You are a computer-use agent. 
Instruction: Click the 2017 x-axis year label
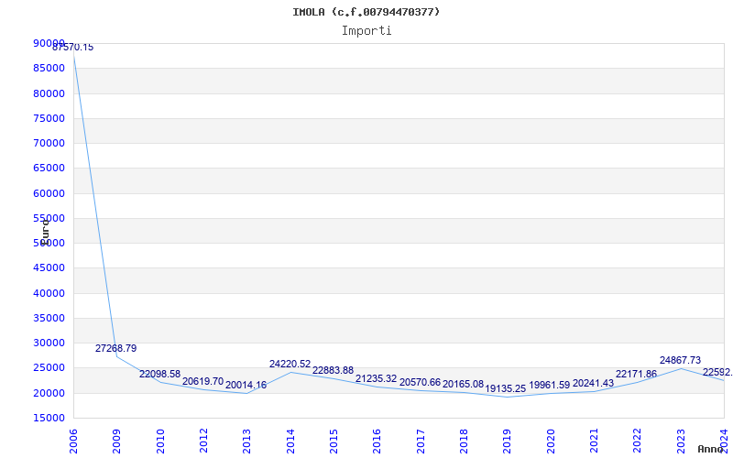pyautogui.click(x=421, y=442)
